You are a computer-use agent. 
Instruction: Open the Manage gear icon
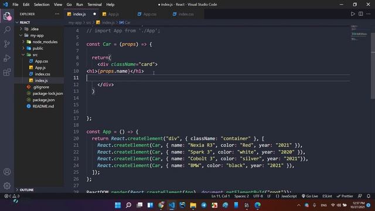[7, 186]
